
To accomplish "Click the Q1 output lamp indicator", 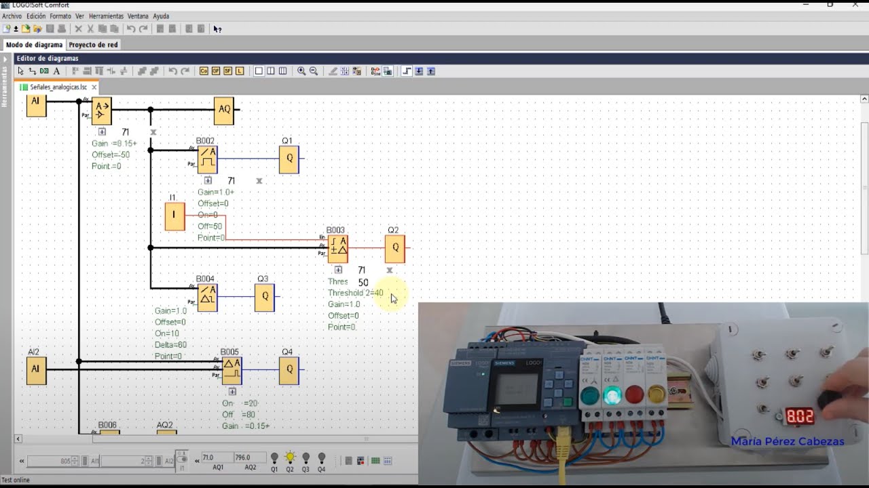I will click(x=274, y=458).
